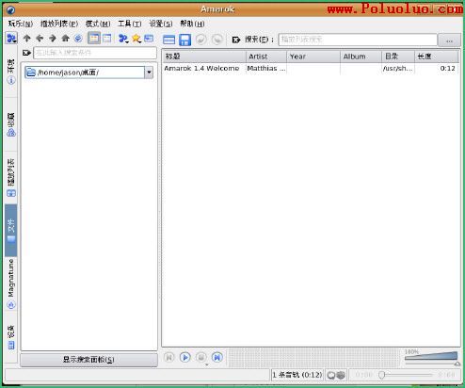Click the previous track button
The width and height of the screenshot is (465, 388).
(168, 357)
